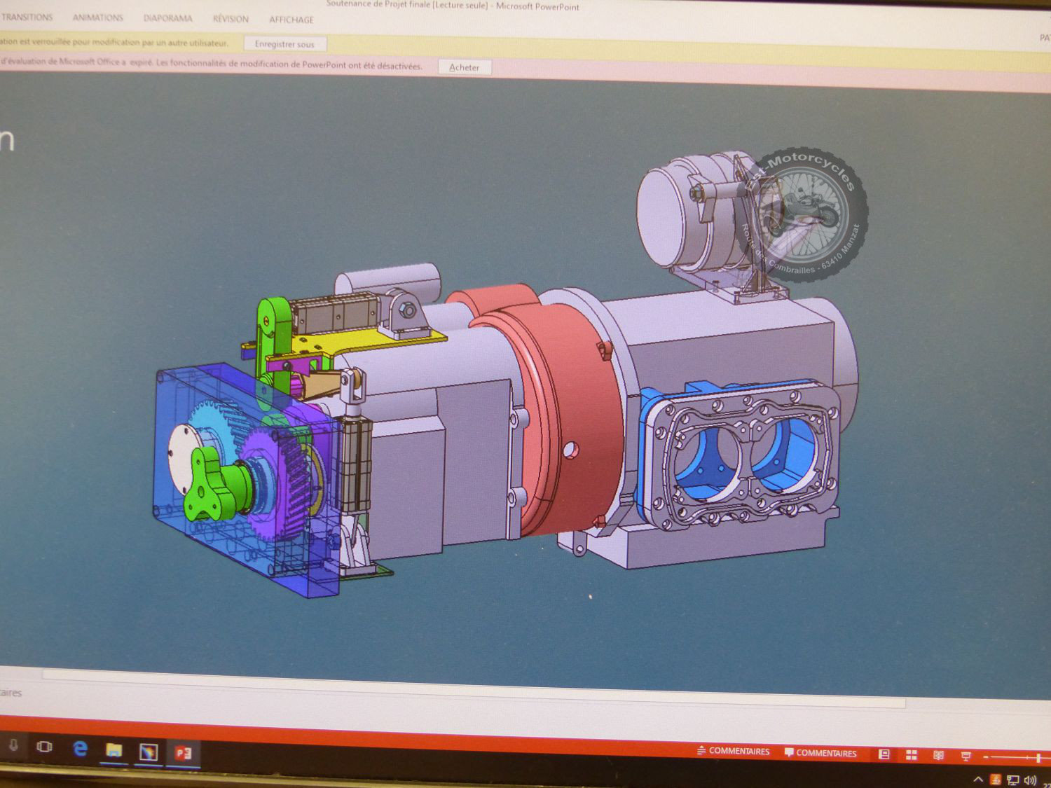The height and width of the screenshot is (788, 1051).
Task: Open the ANIMATIONS ribbon tab
Action: coord(98,18)
